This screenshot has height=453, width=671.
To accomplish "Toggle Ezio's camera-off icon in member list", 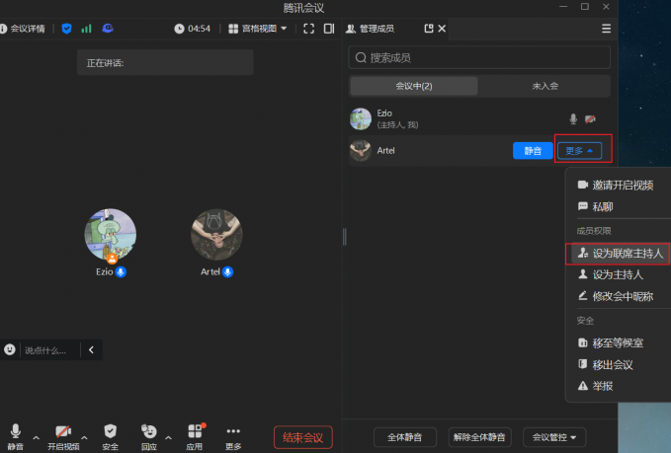I will (590, 118).
